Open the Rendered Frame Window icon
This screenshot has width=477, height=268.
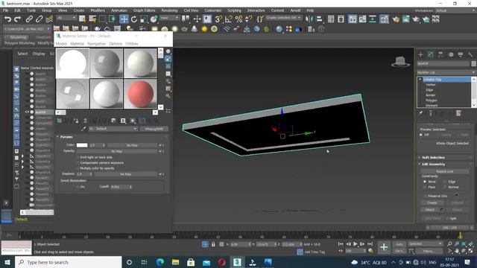click(405, 19)
